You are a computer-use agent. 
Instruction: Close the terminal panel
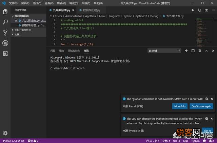point(213,51)
